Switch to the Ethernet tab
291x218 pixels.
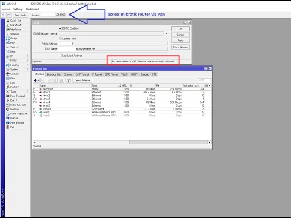point(68,74)
